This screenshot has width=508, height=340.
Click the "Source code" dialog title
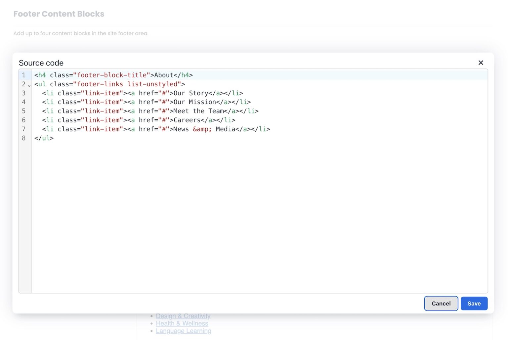(x=41, y=63)
